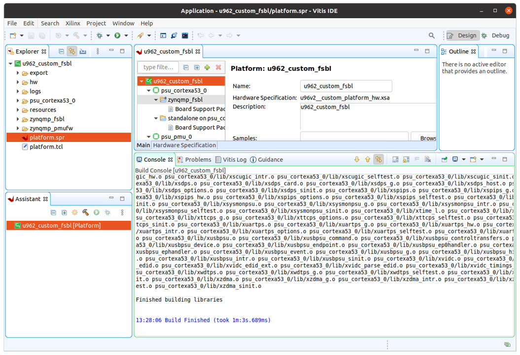The height and width of the screenshot is (355, 520).
Task: Open dropdown next to Display Selected Console
Action: (464, 160)
